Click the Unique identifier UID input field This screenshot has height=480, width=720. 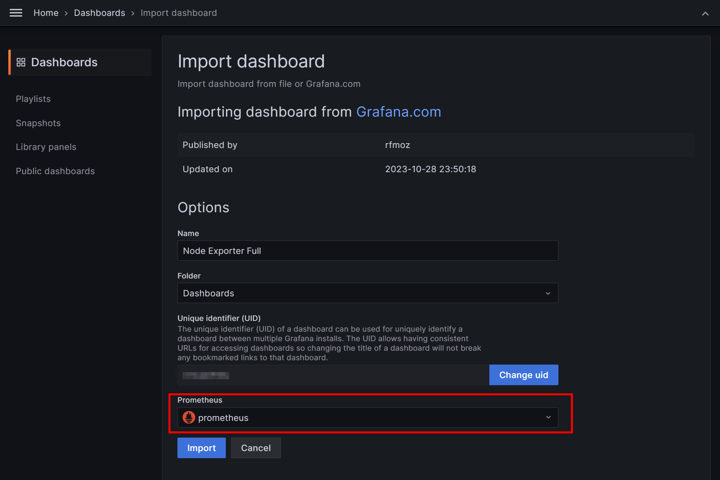click(x=333, y=375)
